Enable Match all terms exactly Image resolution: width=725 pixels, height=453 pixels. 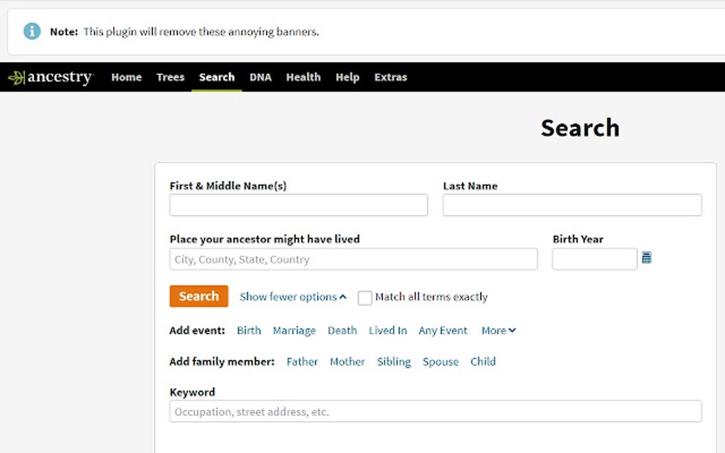(365, 298)
